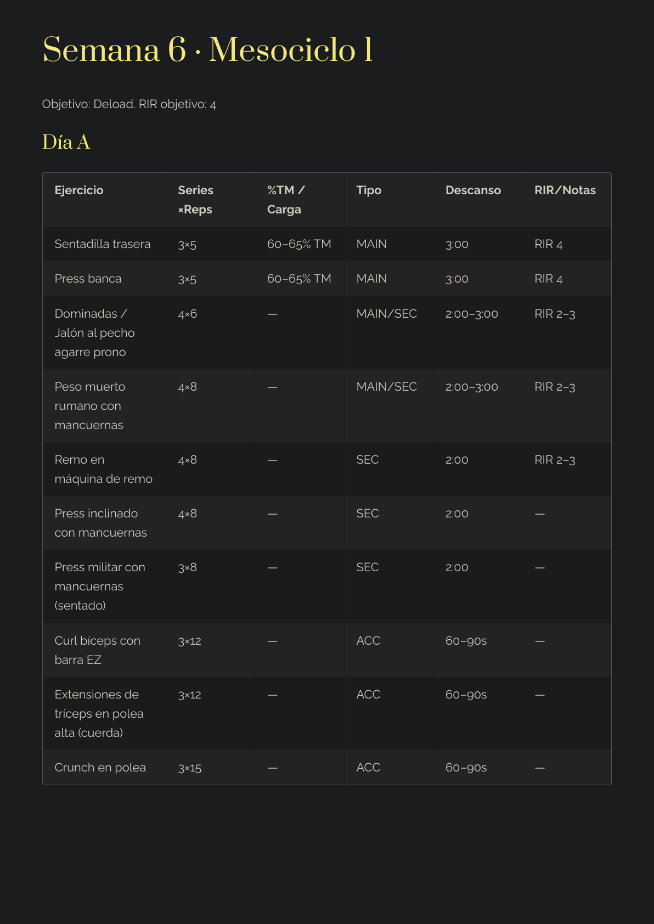Select the "Remo en máquina de remo" cell
Viewport: 654px width, 924px height.
pyautogui.click(x=103, y=469)
